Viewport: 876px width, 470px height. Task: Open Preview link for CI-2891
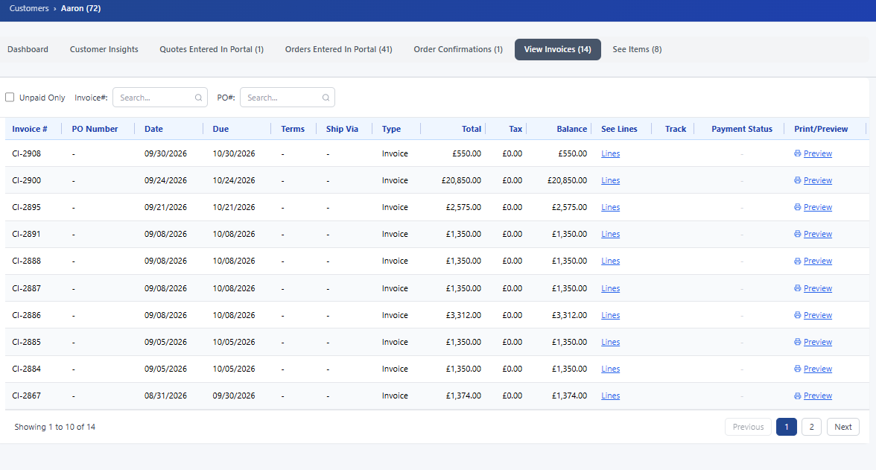818,234
